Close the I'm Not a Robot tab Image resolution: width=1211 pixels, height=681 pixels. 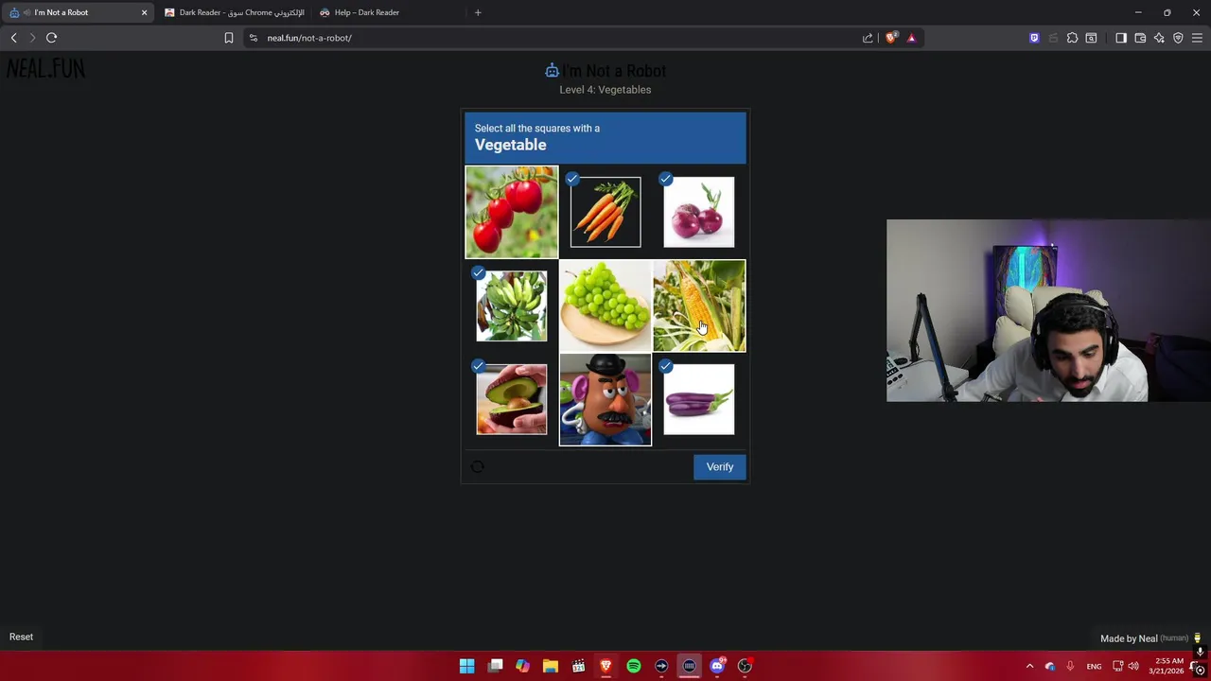click(144, 12)
